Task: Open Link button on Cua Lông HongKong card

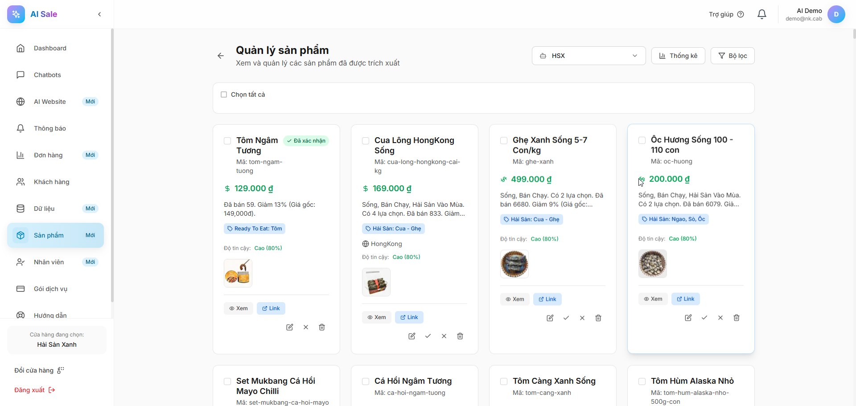Action: pos(409,317)
